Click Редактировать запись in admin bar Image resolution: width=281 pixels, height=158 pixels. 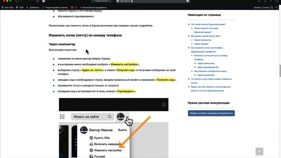point(55,7)
